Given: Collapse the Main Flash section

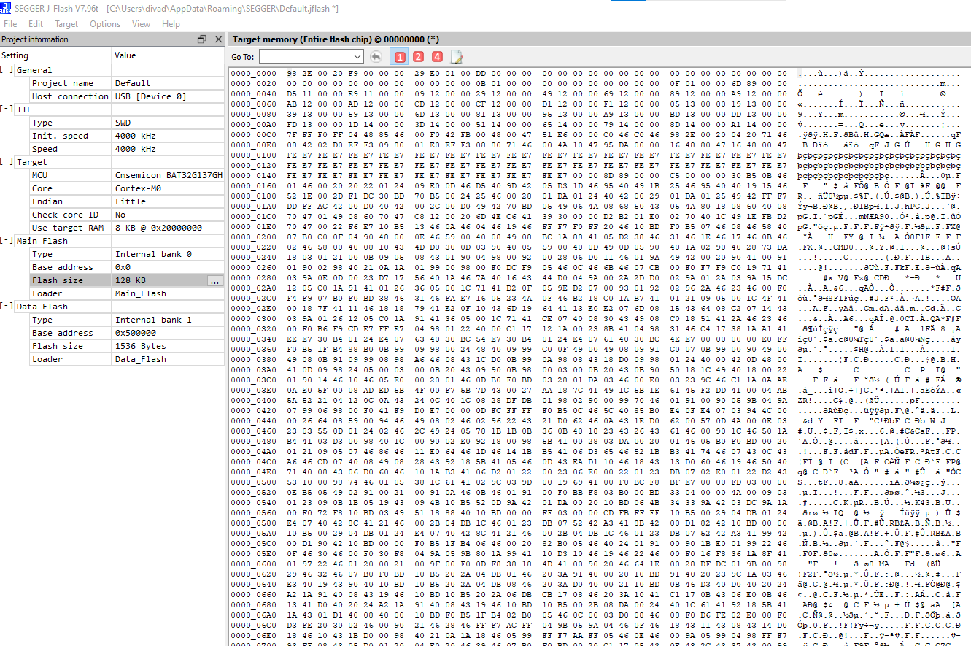Looking at the screenshot, I should pyautogui.click(x=7, y=241).
